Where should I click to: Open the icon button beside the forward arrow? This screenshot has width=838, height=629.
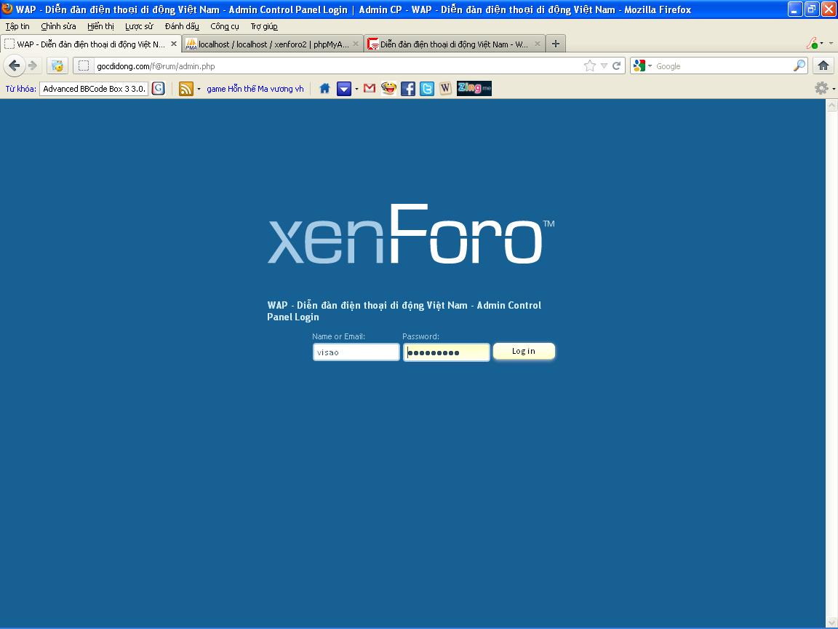point(57,66)
